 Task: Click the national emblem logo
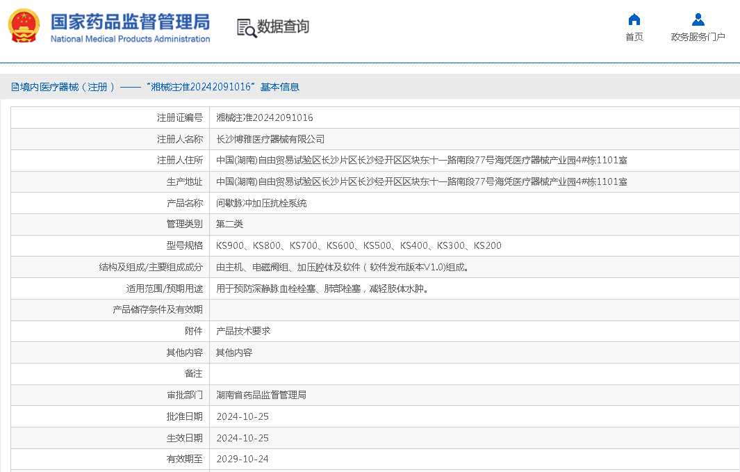pyautogui.click(x=24, y=26)
